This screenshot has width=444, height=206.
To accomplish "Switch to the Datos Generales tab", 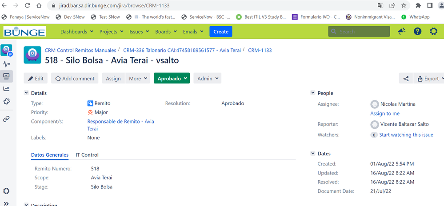I will [x=49, y=155].
